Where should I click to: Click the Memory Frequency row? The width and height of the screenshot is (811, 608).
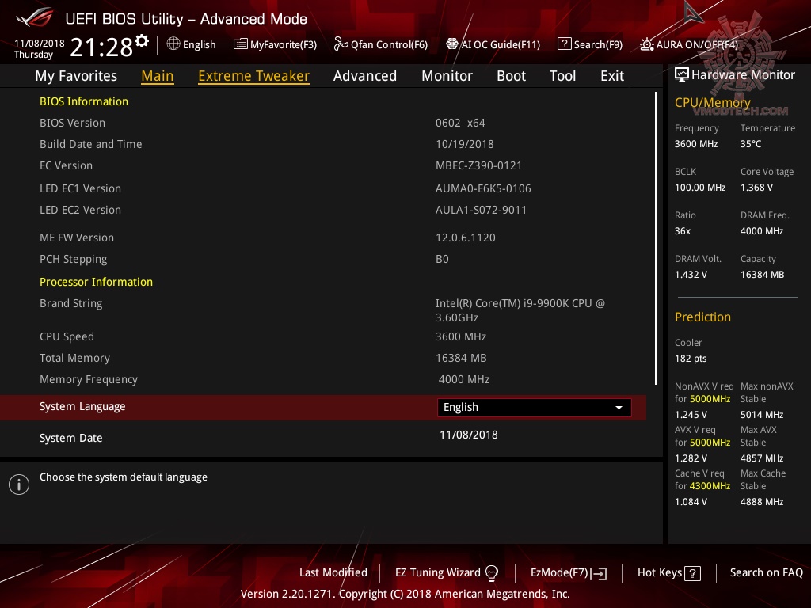[x=323, y=379]
